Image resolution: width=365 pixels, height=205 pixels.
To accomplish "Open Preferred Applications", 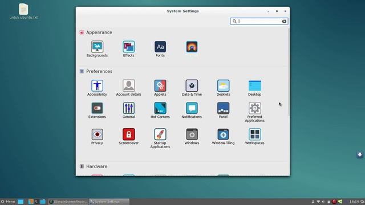I will 255,112.
